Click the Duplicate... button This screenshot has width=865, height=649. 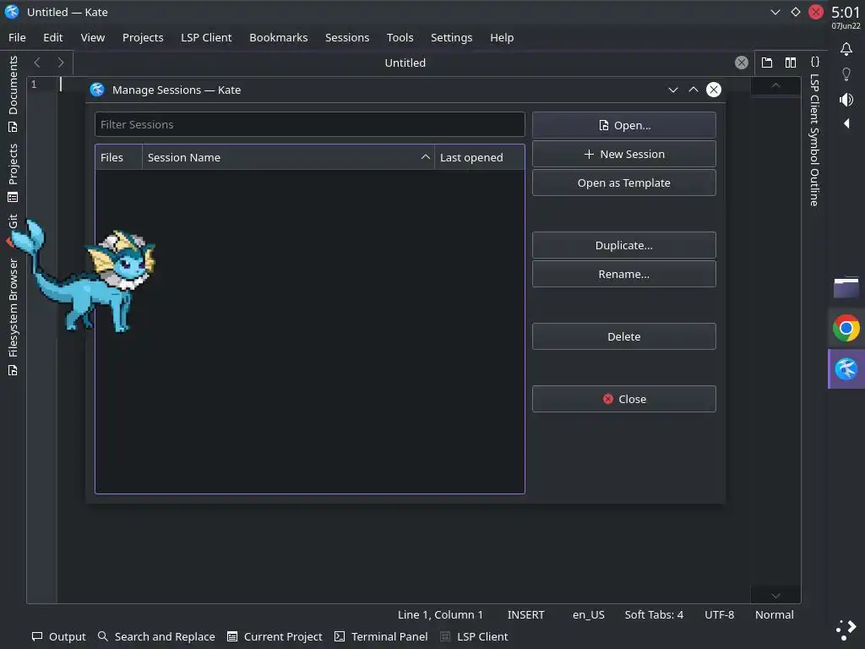(x=624, y=245)
